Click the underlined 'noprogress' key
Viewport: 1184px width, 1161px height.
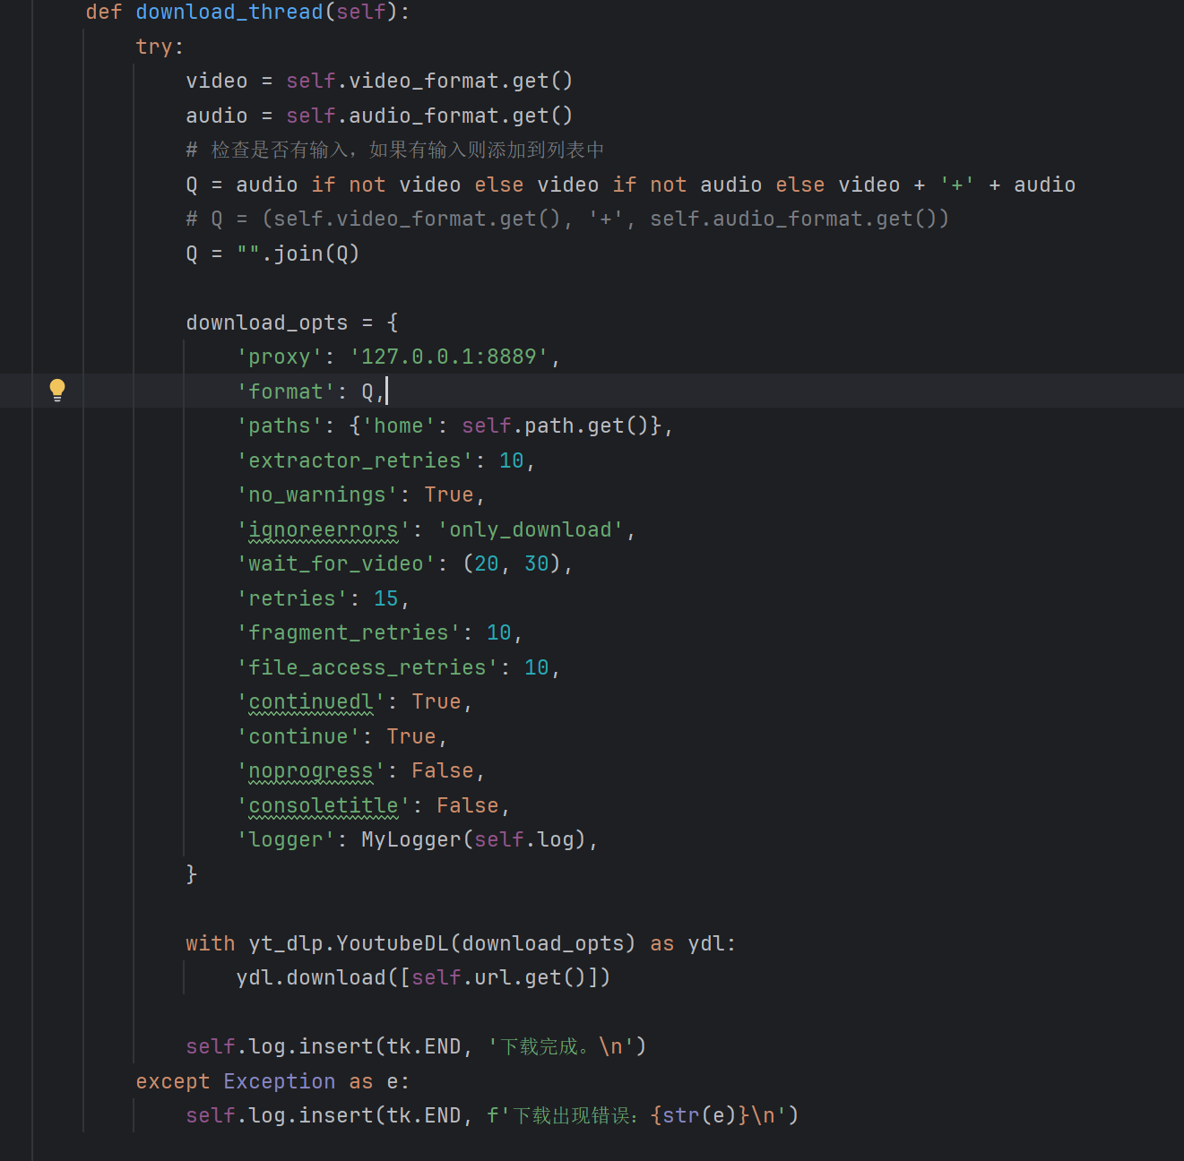[x=311, y=770]
